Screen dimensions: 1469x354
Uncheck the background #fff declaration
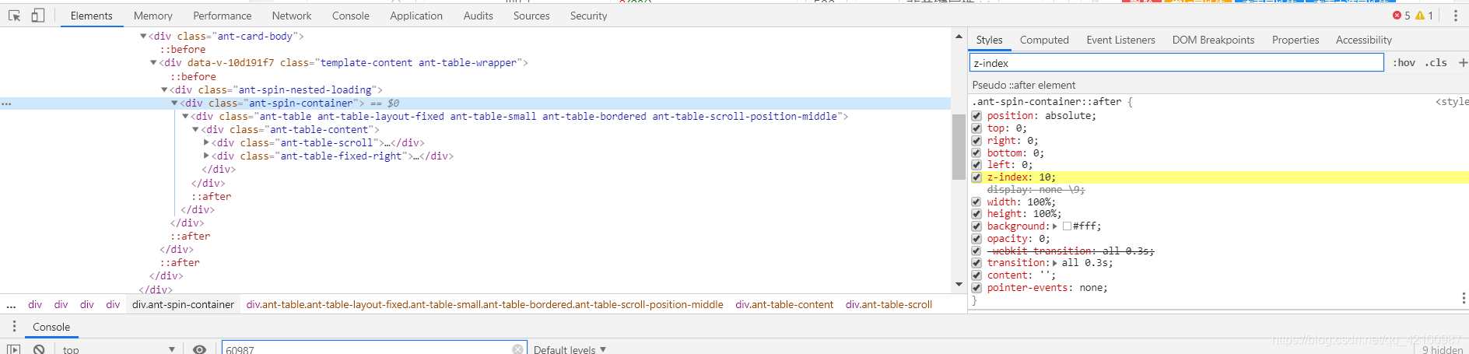[976, 226]
